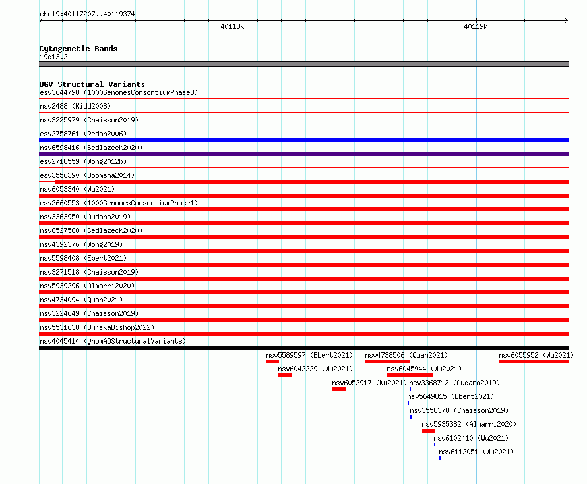Select nsv6052917 (Wu2021) label
Viewport: 587px width, 484px height.
(x=369, y=383)
